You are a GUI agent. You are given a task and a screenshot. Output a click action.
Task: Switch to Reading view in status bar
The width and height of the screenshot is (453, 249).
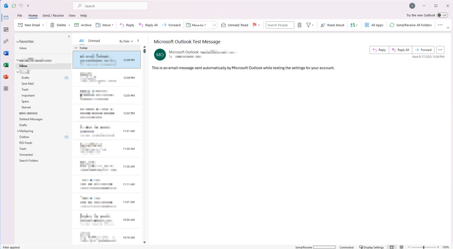pyautogui.click(x=401, y=247)
